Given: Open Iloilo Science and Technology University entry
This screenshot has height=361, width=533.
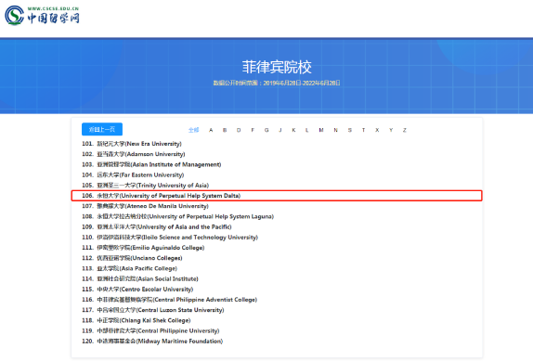Looking at the screenshot, I should tap(170, 238).
